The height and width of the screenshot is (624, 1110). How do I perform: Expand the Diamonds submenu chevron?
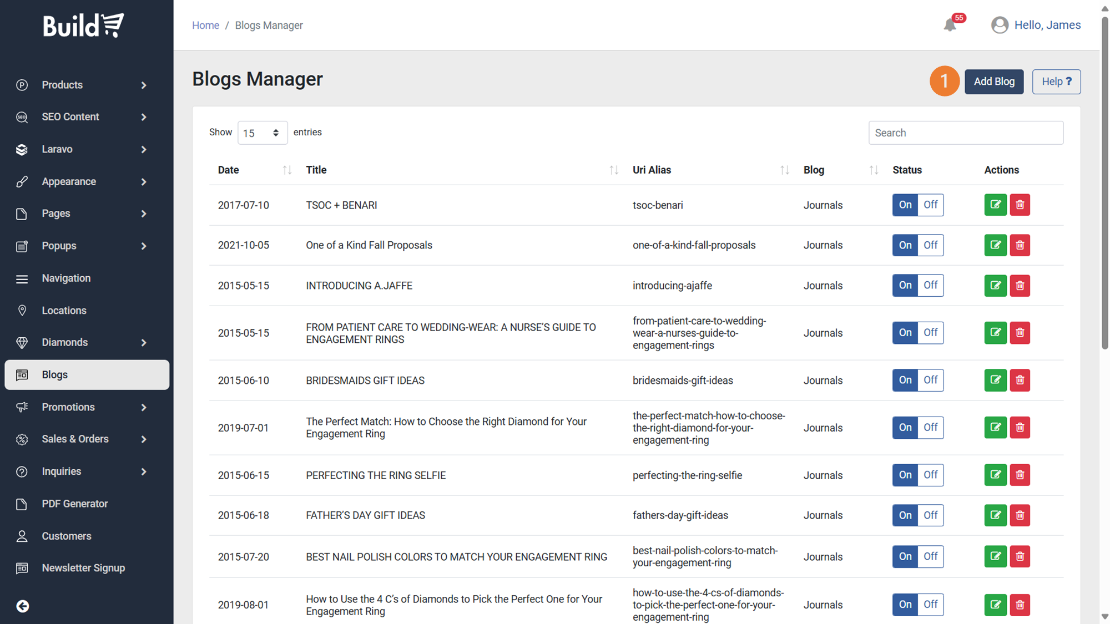click(144, 342)
